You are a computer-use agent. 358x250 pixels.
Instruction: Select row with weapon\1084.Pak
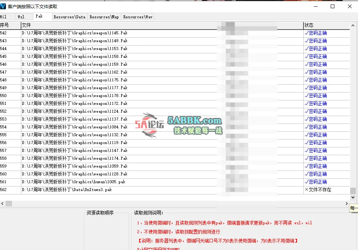tap(175, 127)
